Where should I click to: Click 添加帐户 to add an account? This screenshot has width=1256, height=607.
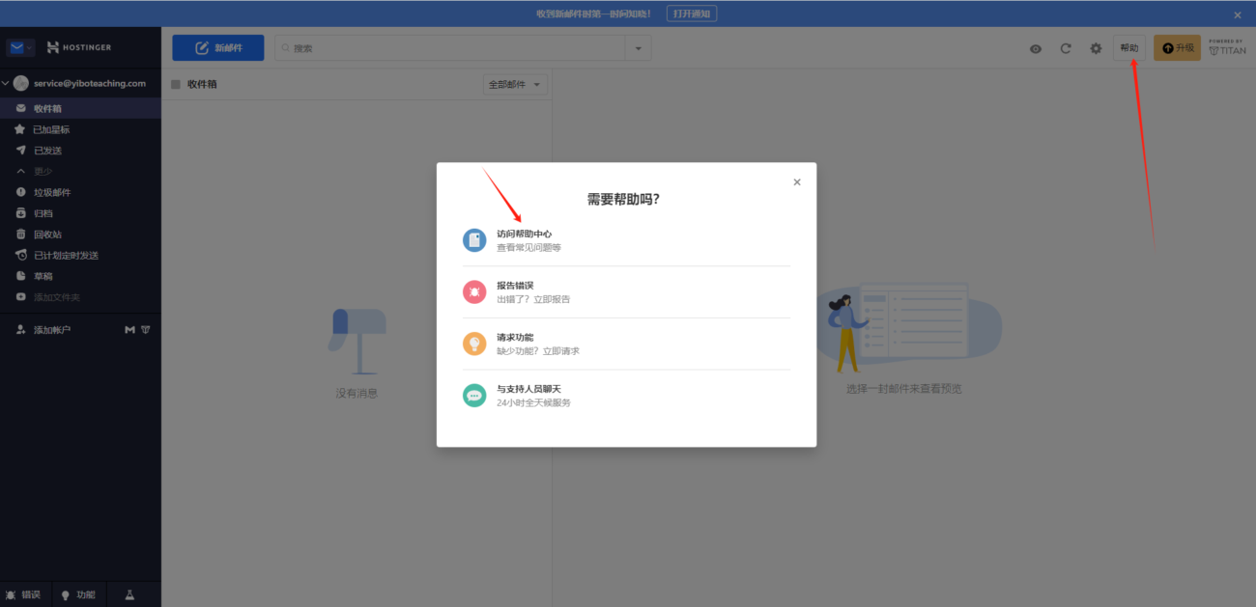click(52, 330)
